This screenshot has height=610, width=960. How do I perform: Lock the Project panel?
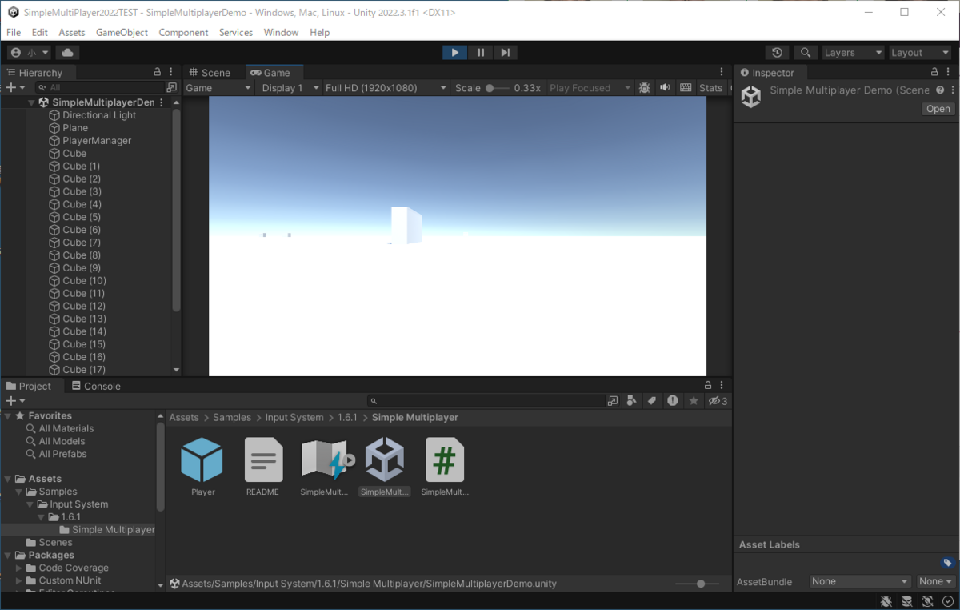[708, 386]
